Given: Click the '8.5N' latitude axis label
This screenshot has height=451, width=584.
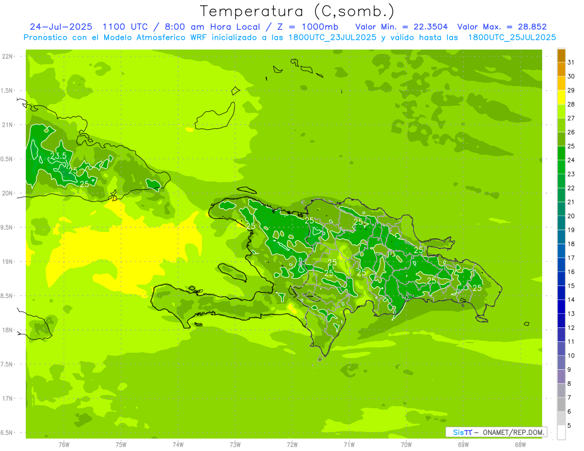Looking at the screenshot, I should 7,296.
